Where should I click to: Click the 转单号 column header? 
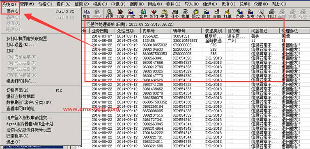[x=187, y=31]
